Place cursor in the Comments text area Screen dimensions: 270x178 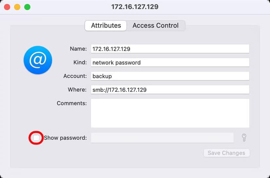(170, 113)
